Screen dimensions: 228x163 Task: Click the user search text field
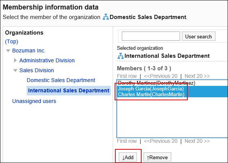151,36
